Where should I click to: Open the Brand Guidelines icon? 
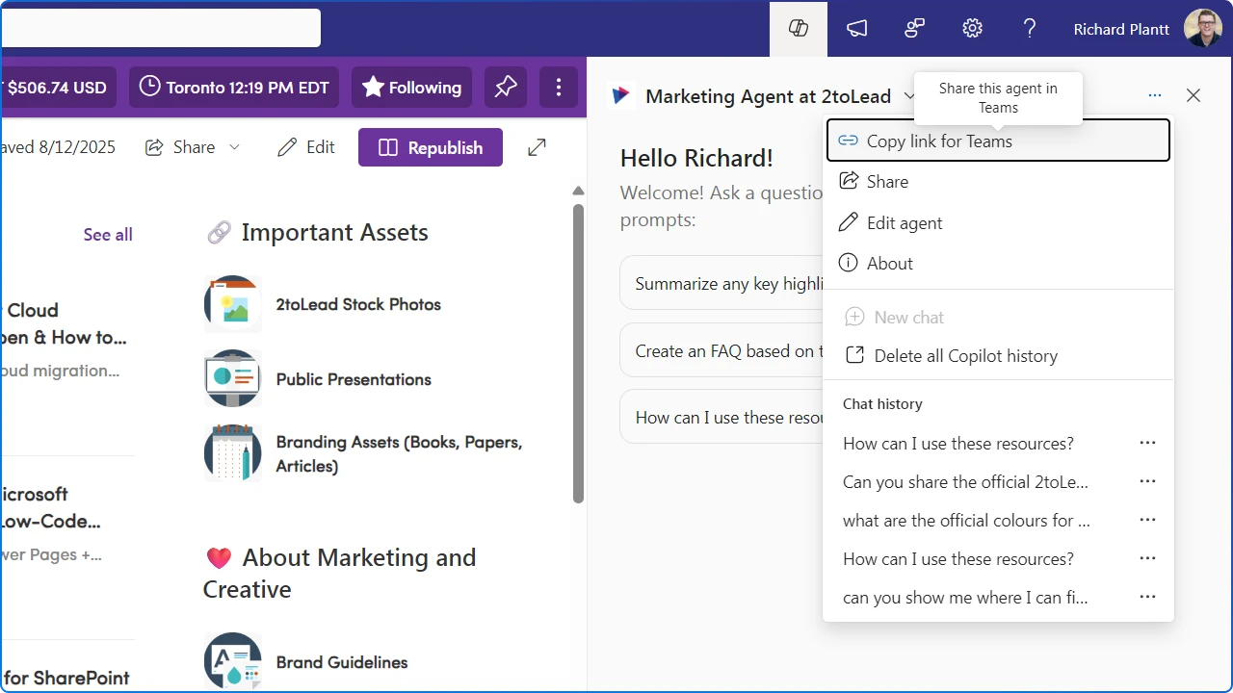[x=233, y=661]
